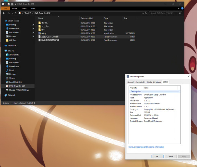Open the File menu tab
The height and width of the screenshot is (167, 197).
click(5, 8)
